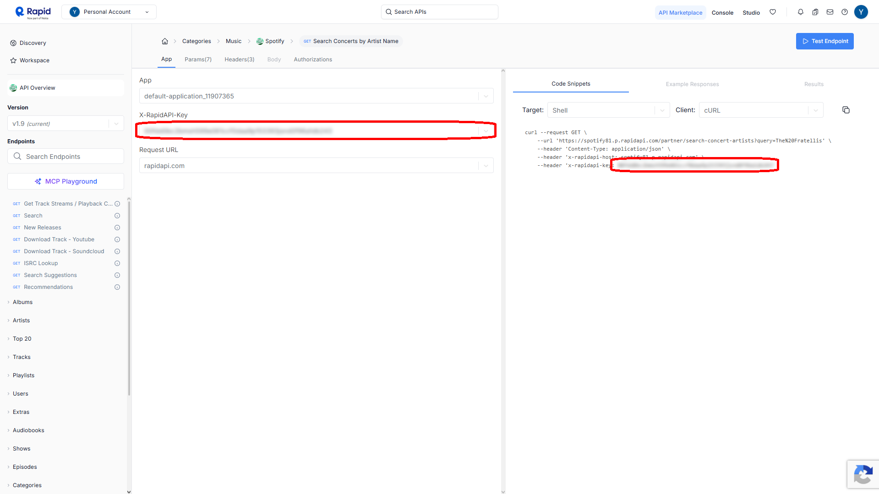Screen dimensions: 879x494
Task: Open the New Releases endpoint
Action: (x=42, y=228)
